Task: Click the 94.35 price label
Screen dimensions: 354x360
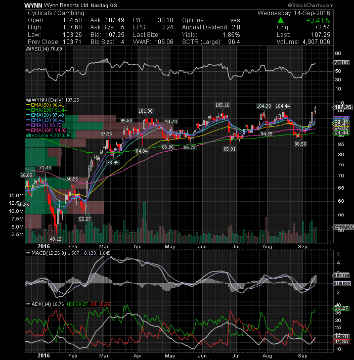Action: click(267, 134)
